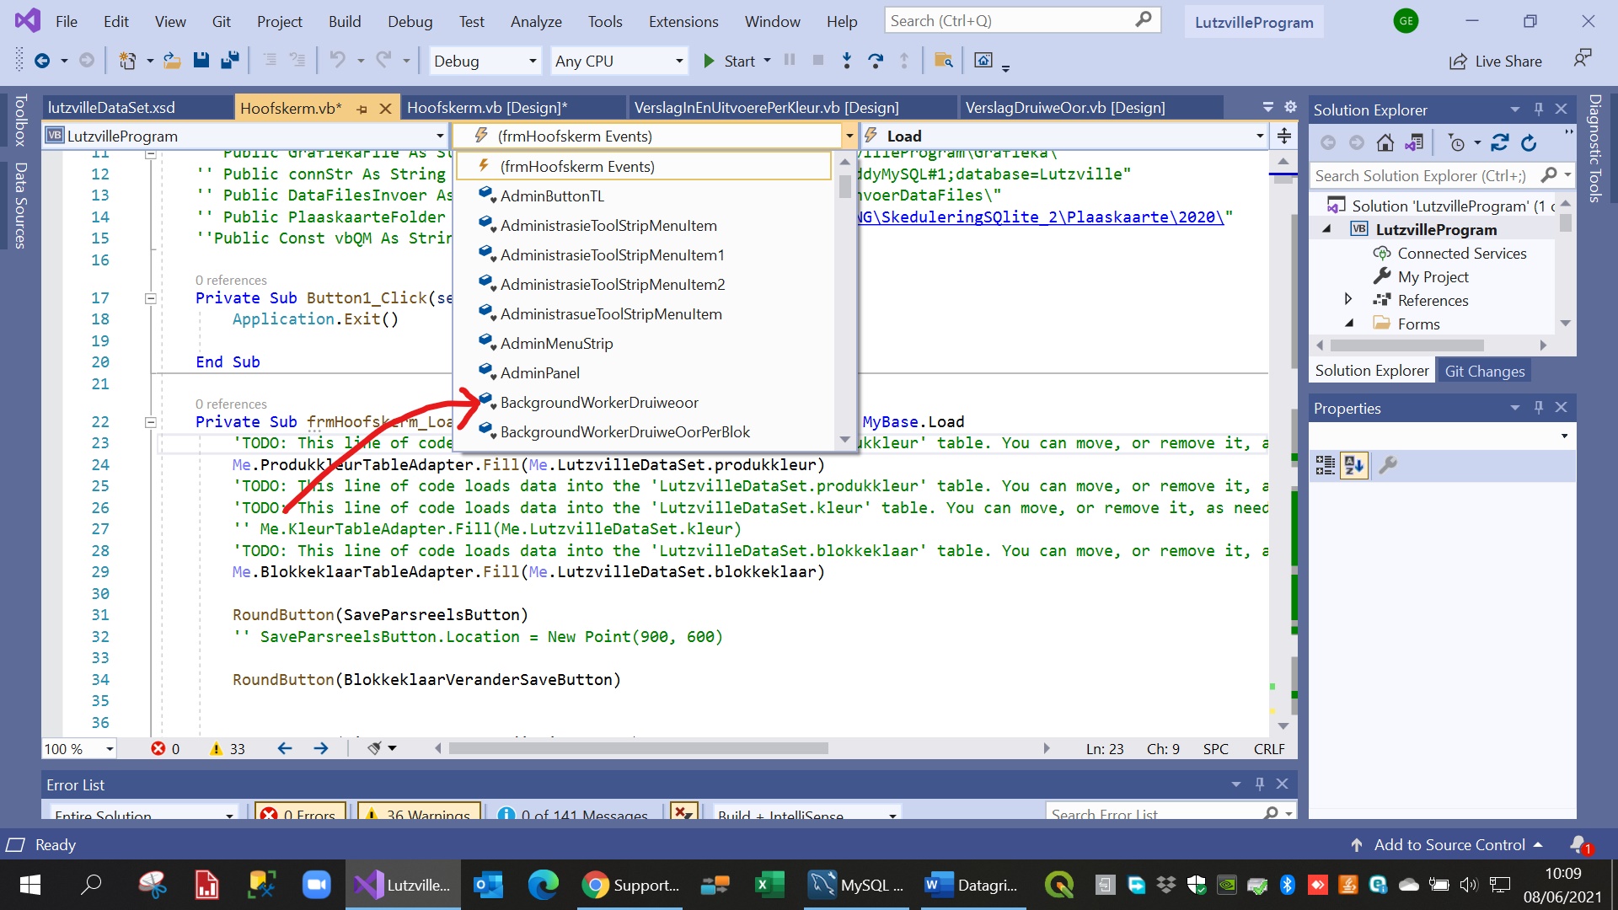
Task: Click the Home icon in Solution Explorer
Action: pyautogui.click(x=1385, y=142)
